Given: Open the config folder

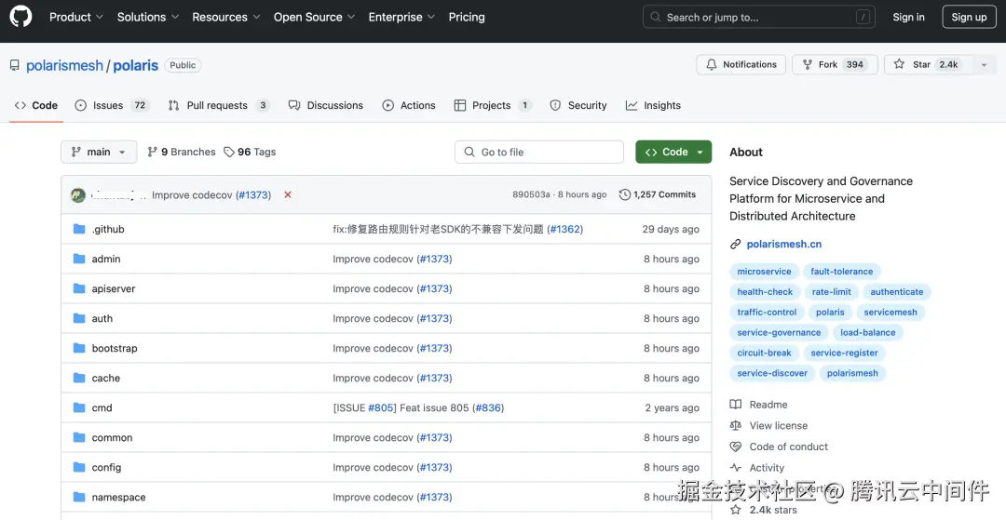Looking at the screenshot, I should tap(106, 468).
